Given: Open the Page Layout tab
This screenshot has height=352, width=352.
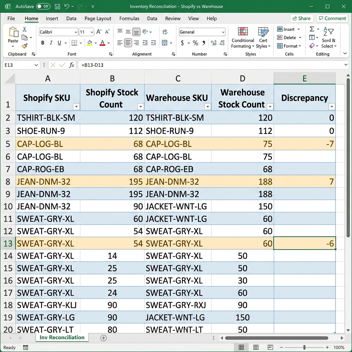Looking at the screenshot, I should pos(98,19).
